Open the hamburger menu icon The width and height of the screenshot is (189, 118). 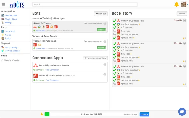3,4
